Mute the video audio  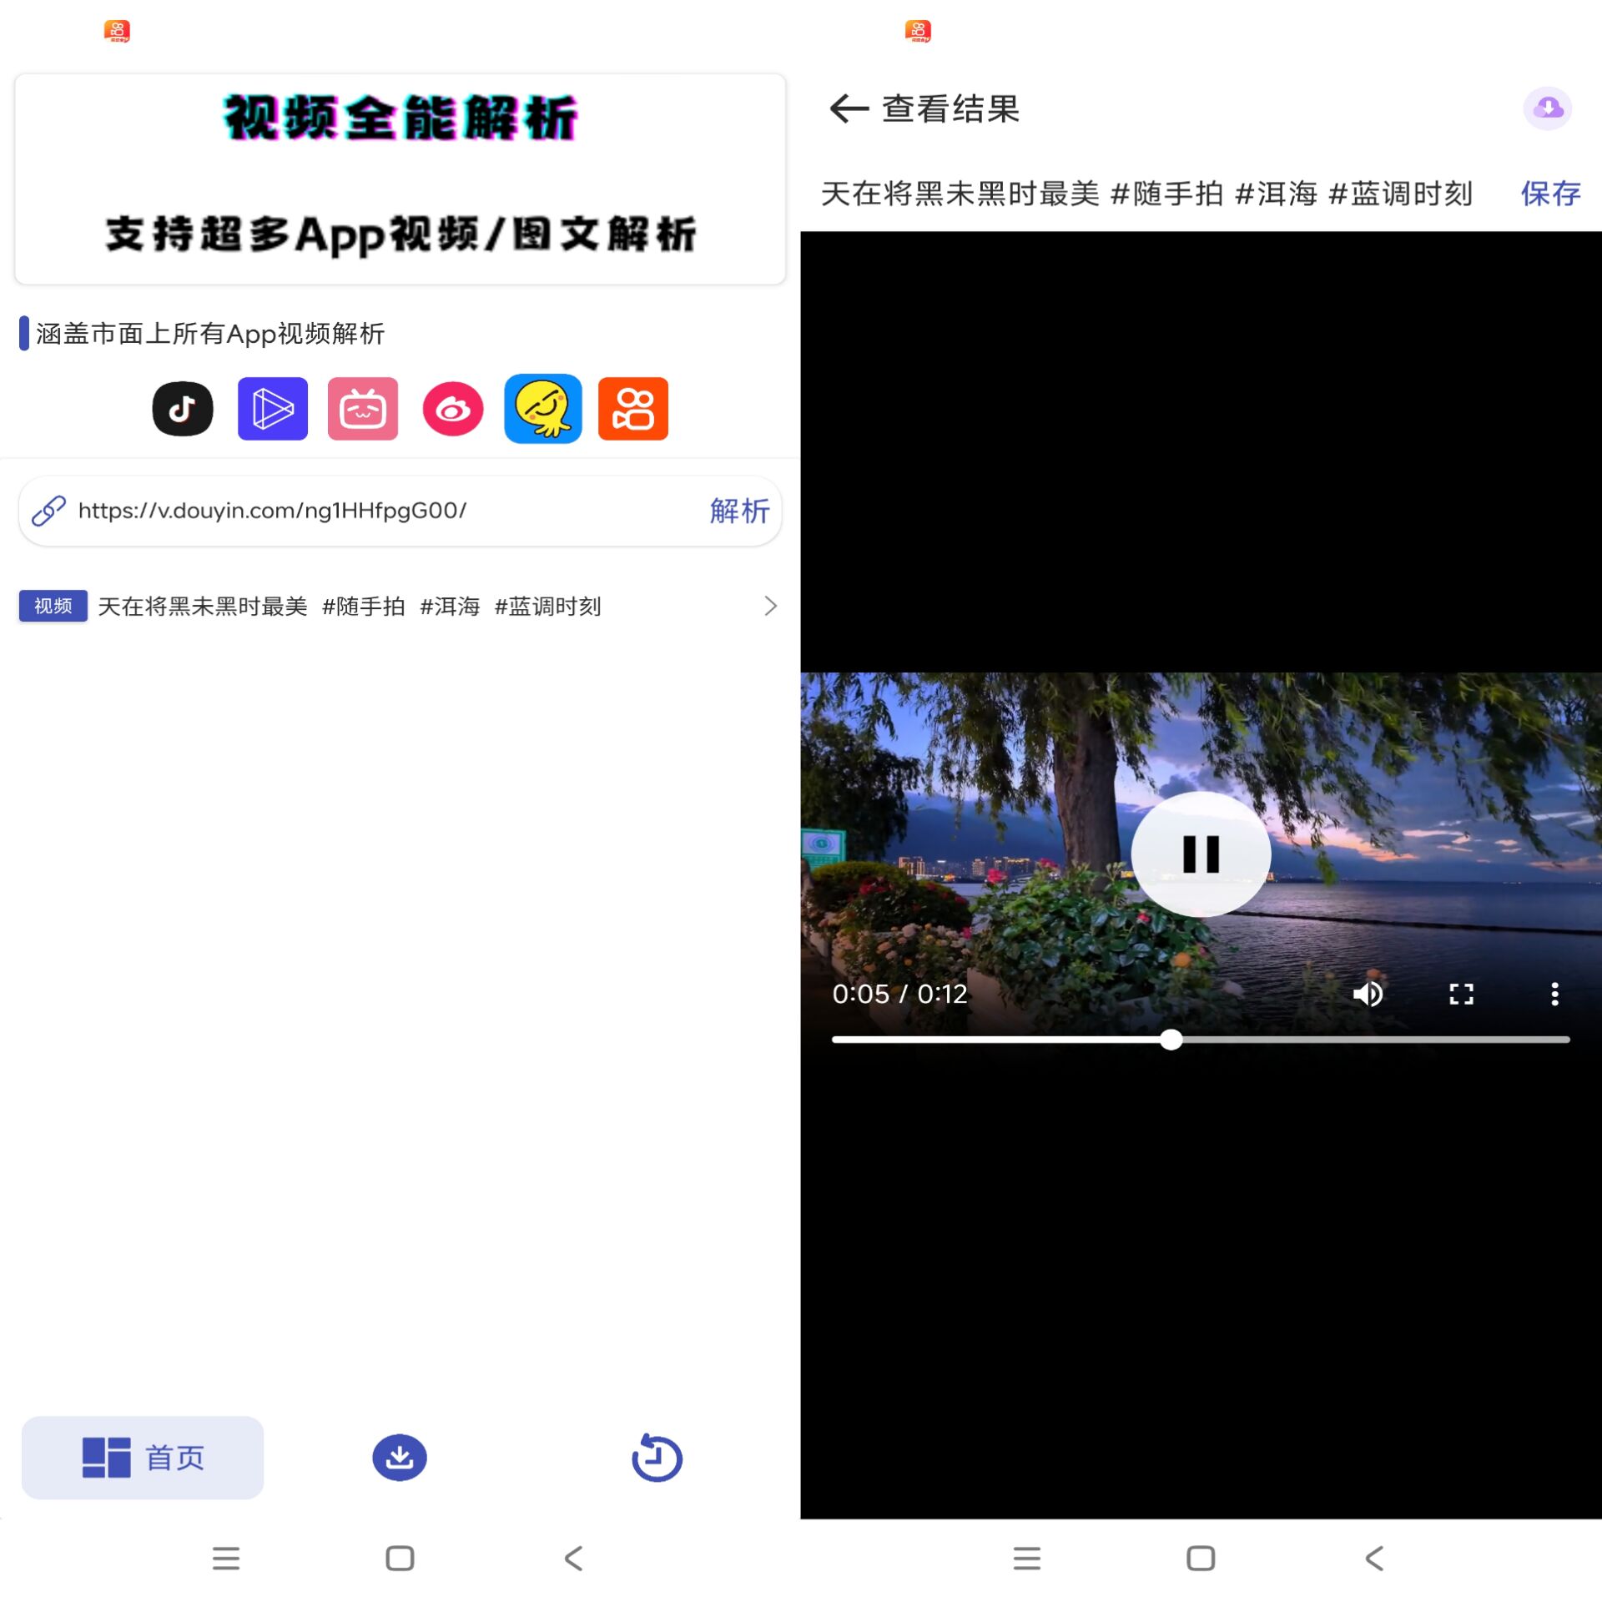pyautogui.click(x=1368, y=993)
